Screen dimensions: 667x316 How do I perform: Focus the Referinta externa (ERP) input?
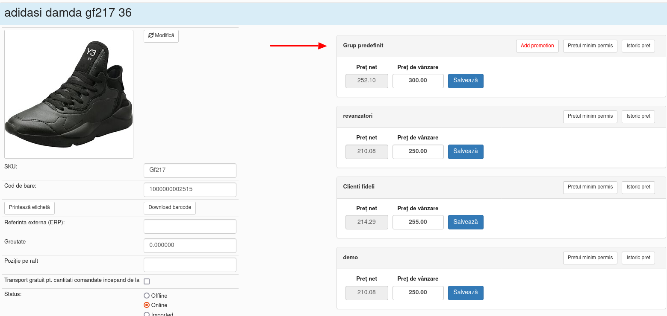(x=190, y=226)
